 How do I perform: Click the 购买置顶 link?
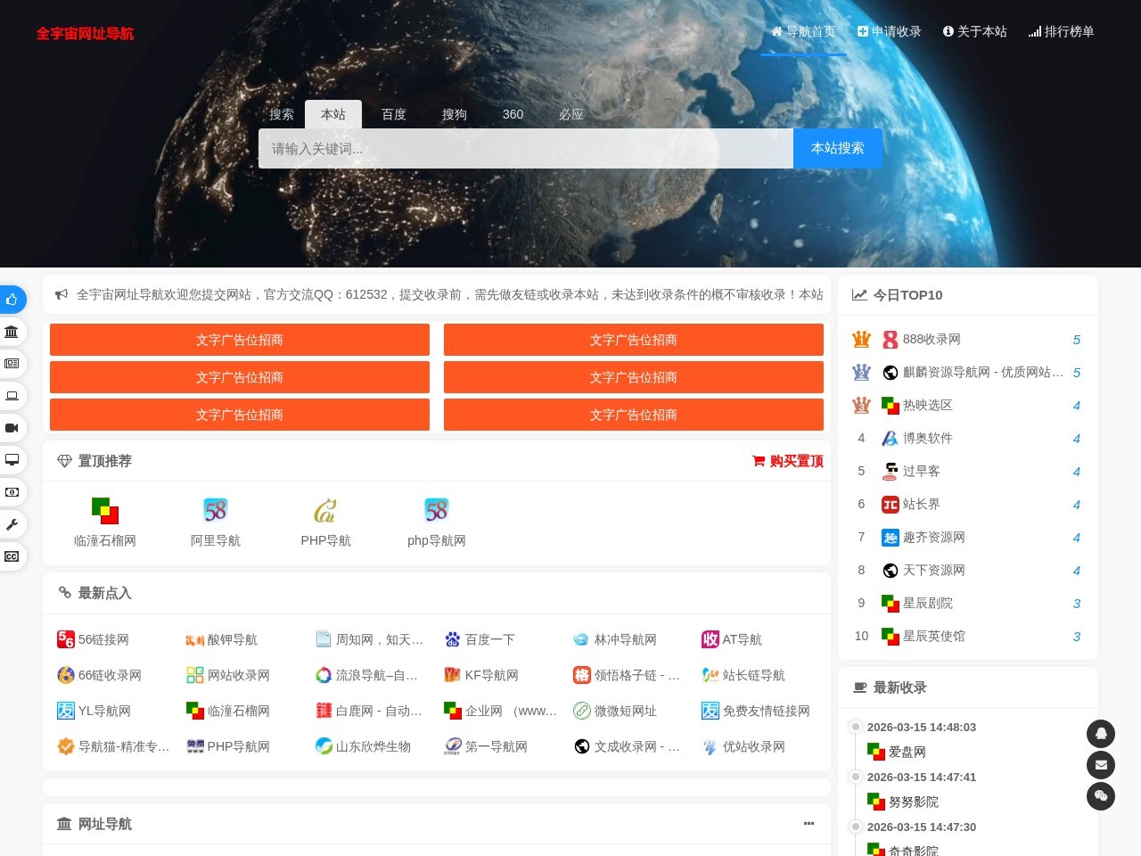[x=787, y=461]
